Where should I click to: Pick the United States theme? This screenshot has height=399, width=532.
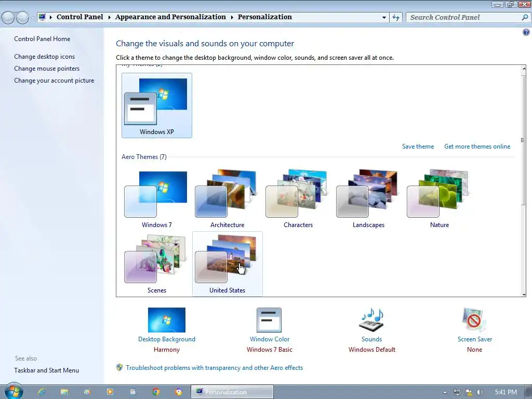pos(228,264)
